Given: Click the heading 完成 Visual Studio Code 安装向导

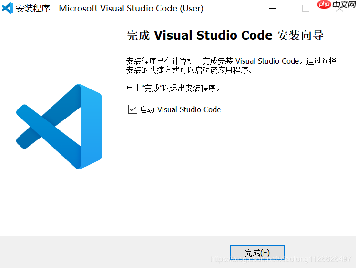Looking at the screenshot, I should pyautogui.click(x=225, y=35).
